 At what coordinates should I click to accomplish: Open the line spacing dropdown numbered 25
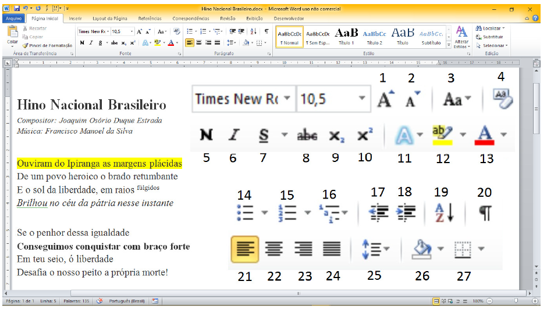click(376, 249)
